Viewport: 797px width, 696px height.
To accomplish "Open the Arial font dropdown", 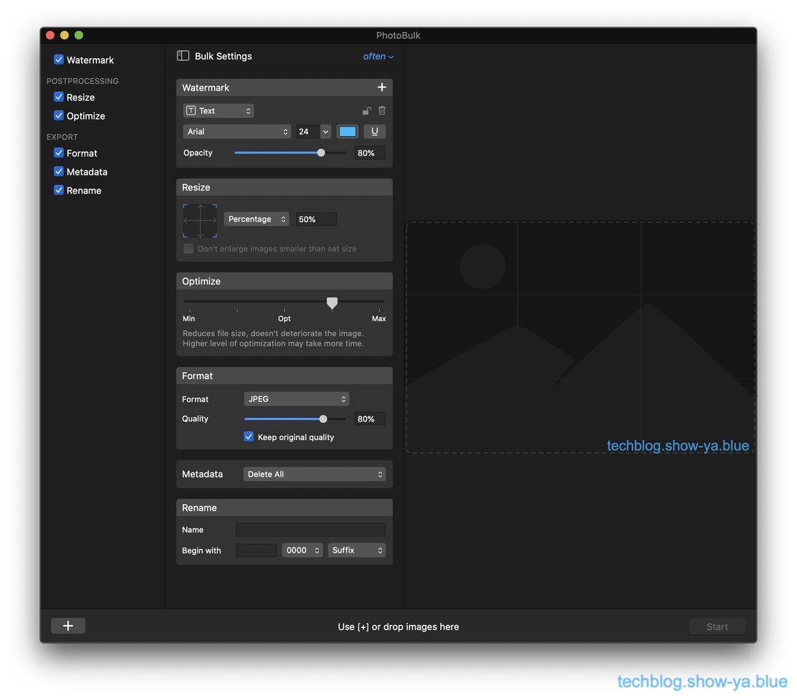I will click(x=237, y=132).
